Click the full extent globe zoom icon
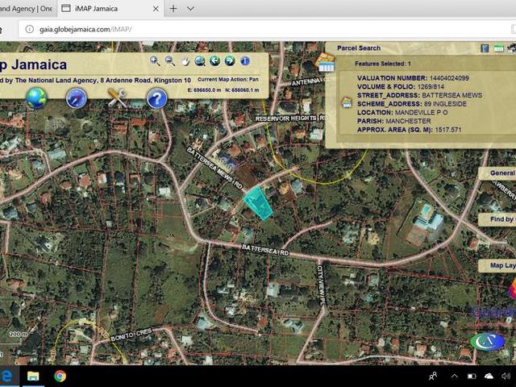 (200, 60)
